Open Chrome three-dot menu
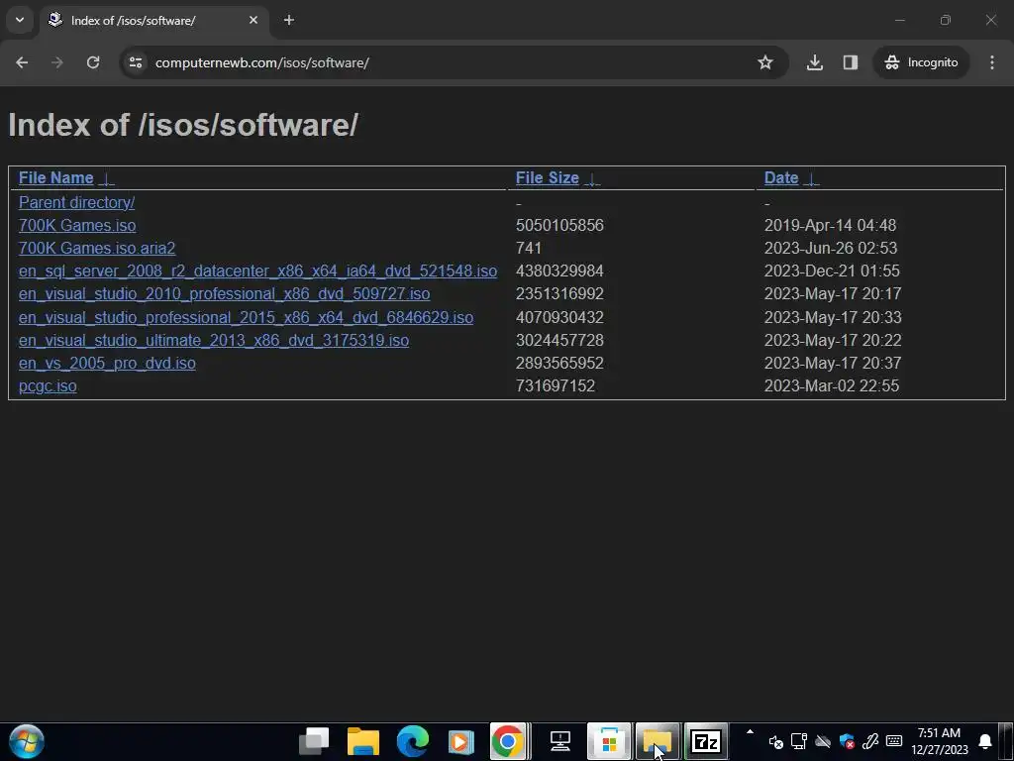Image resolution: width=1014 pixels, height=761 pixels. 992,62
